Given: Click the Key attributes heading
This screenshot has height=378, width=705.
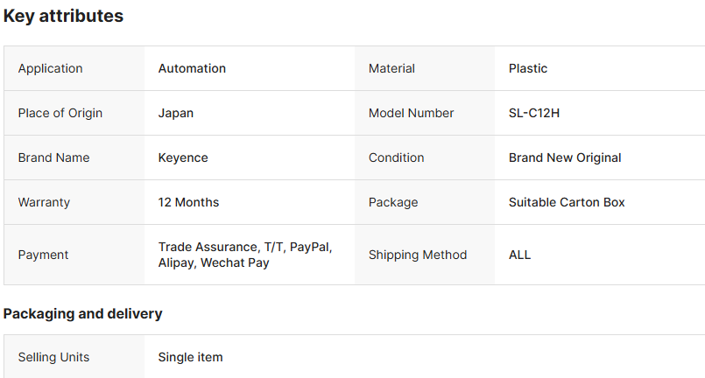Looking at the screenshot, I should tap(64, 16).
